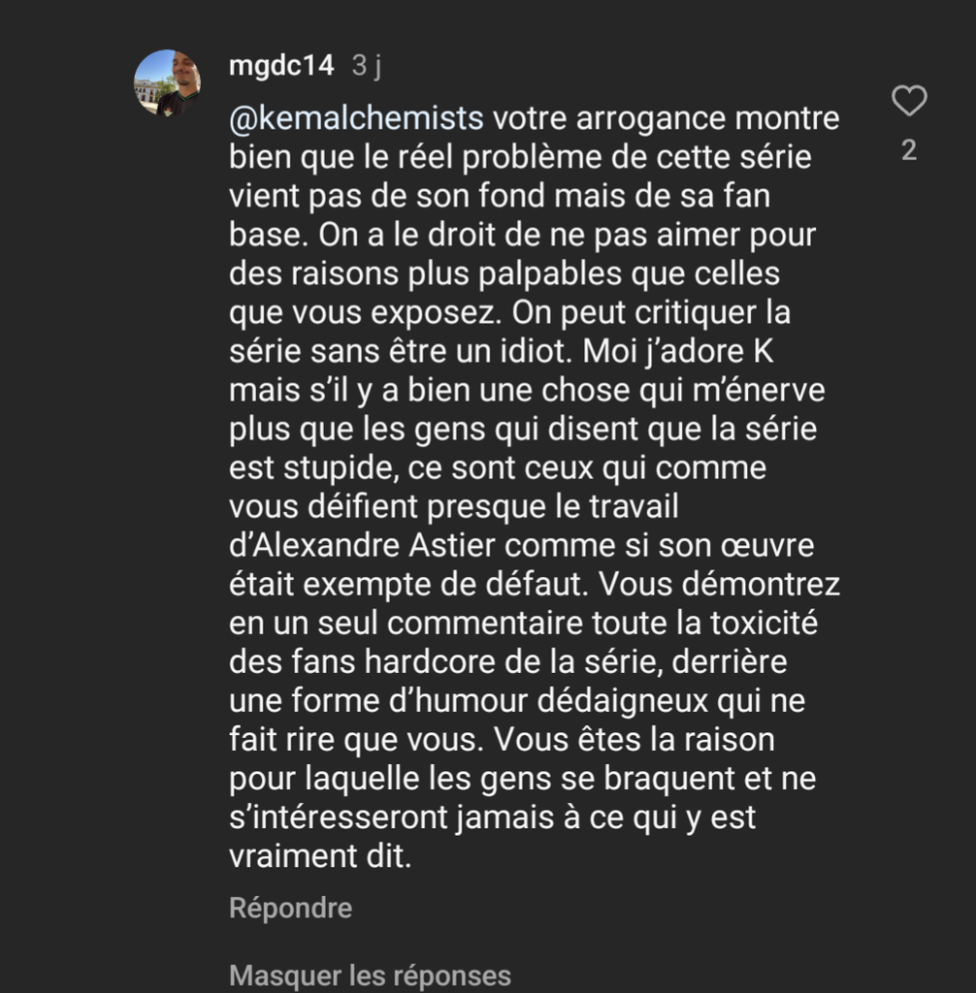Click the 3 j timestamp
Image resolution: width=976 pixels, height=993 pixels.
[366, 66]
